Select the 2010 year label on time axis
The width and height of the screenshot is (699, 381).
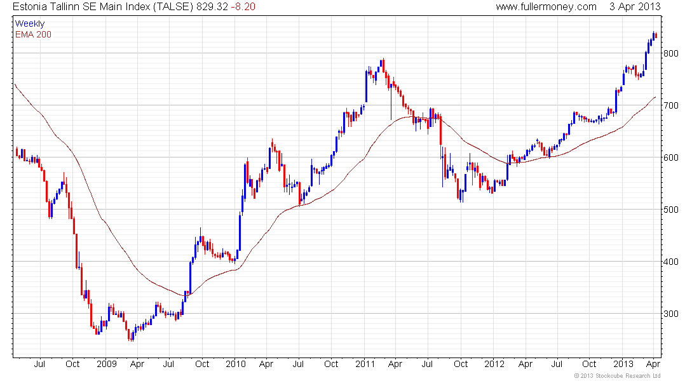[x=235, y=364]
